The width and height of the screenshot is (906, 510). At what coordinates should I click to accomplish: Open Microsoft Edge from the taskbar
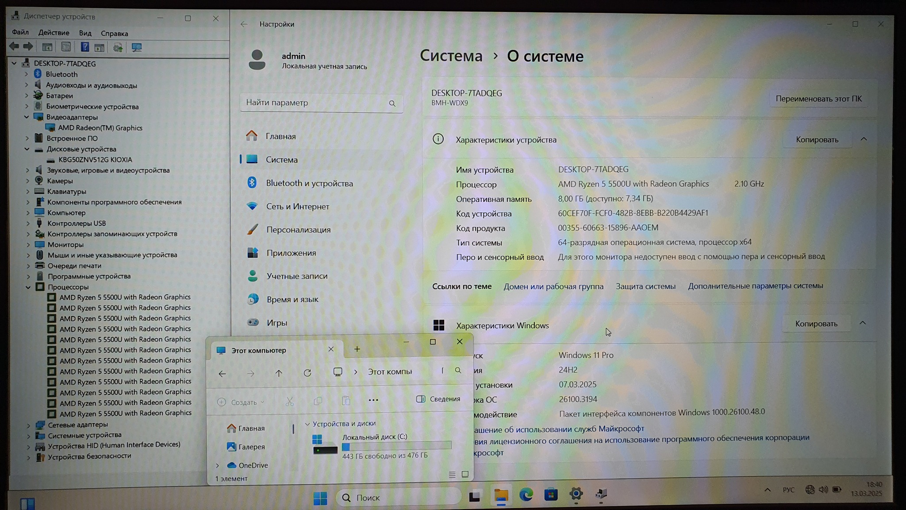[526, 495]
